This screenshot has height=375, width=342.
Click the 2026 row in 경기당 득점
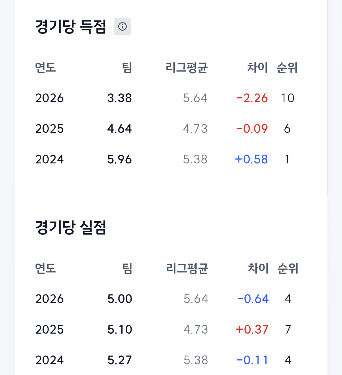(x=166, y=98)
